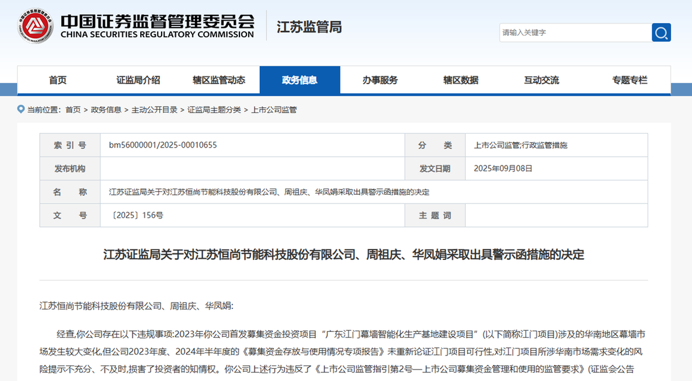Click the location pin icon in breadcrumb
The image size is (692, 381).
click(21, 110)
